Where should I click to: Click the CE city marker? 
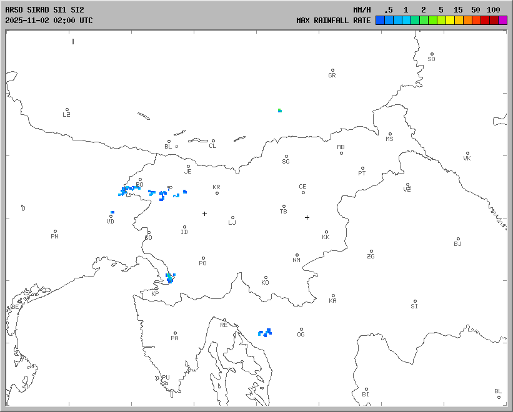click(303, 192)
